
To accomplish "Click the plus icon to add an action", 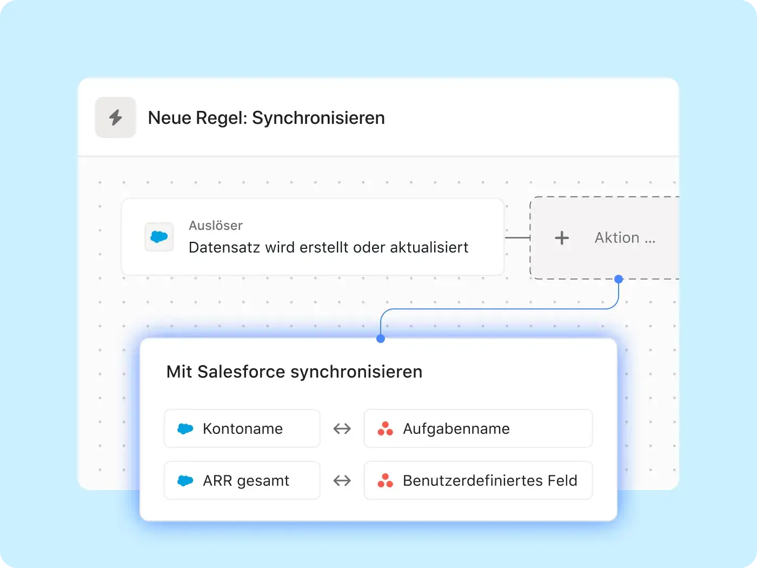I will click(x=562, y=237).
